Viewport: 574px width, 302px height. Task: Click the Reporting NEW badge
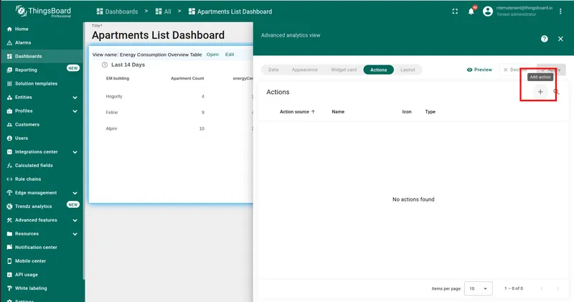(x=73, y=68)
